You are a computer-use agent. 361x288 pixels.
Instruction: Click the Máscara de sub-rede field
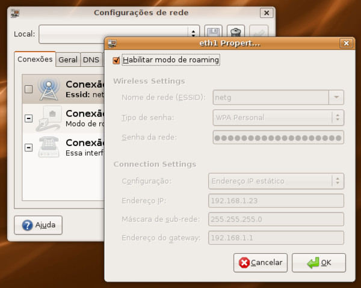(x=276, y=219)
